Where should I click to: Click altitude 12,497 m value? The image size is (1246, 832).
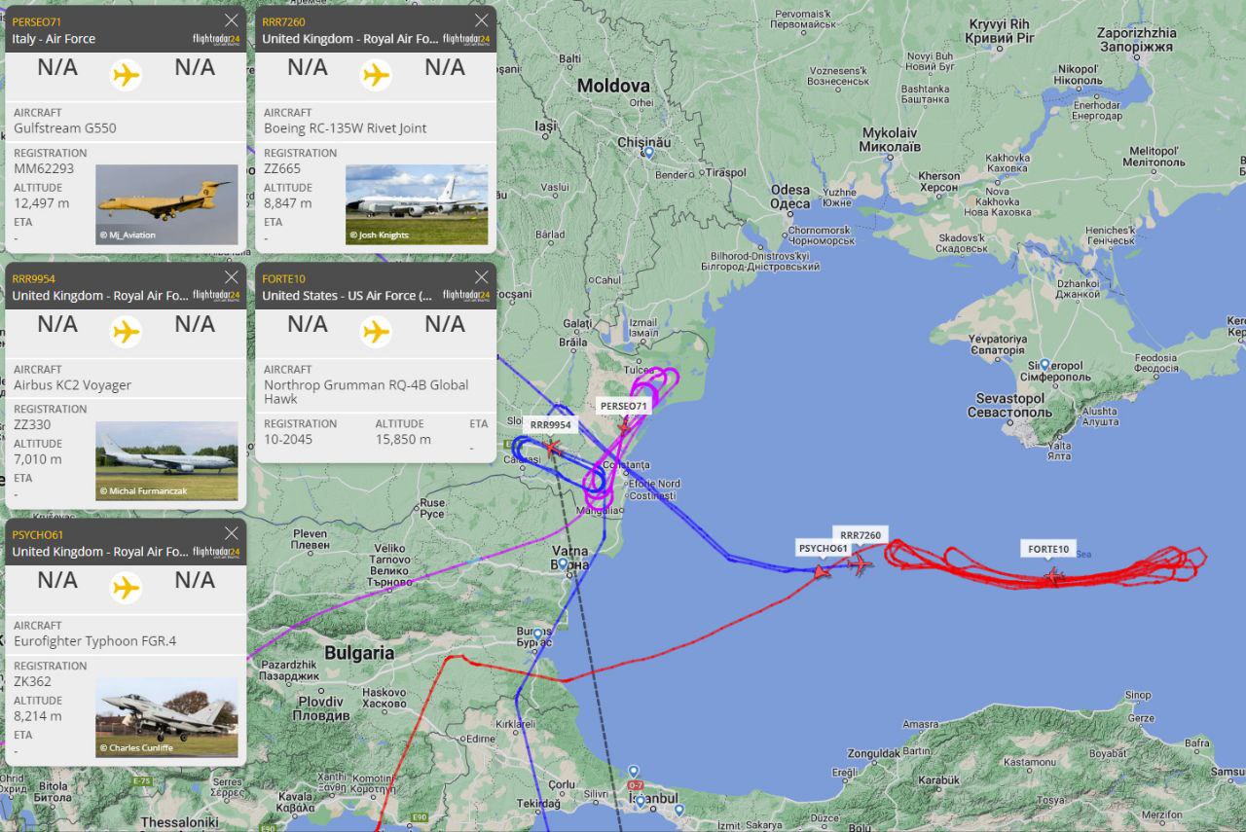click(42, 203)
